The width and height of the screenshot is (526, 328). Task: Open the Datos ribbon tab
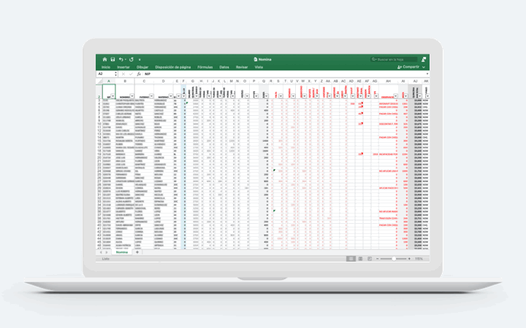(x=224, y=67)
